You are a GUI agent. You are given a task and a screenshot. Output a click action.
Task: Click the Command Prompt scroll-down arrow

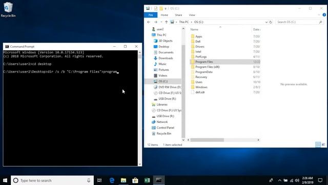point(140,164)
